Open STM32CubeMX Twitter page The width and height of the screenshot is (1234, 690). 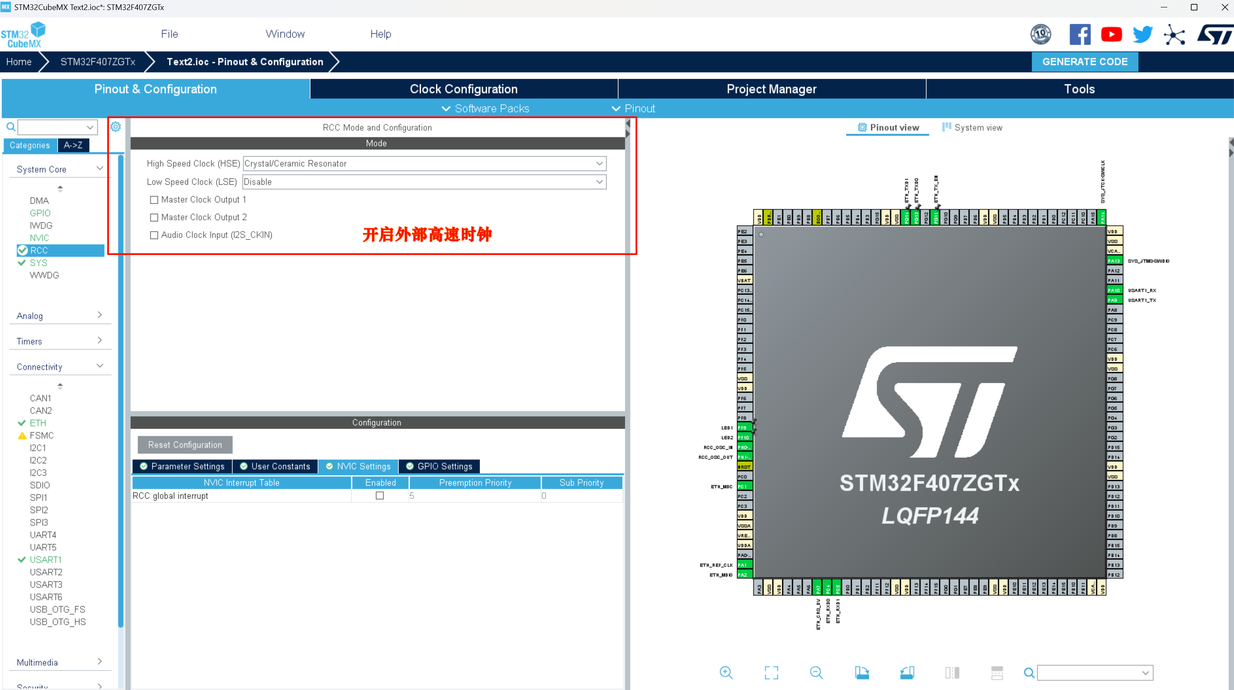point(1142,34)
